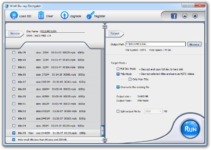The width and height of the screenshot is (211, 150).
Task: Click the Output size 24403 MB value
Action: (x=143, y=96)
